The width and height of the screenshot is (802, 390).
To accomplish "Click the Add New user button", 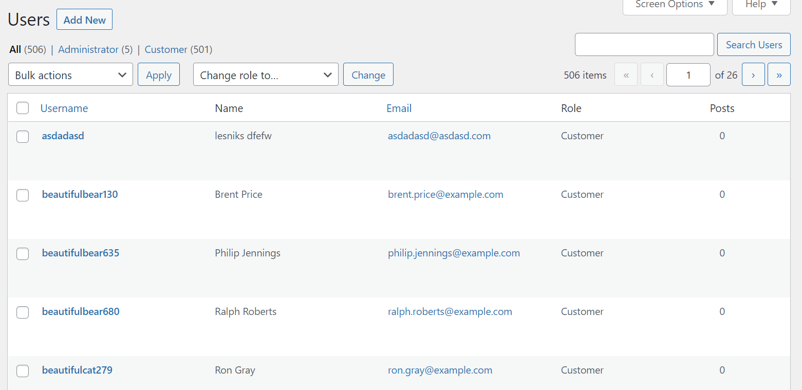I will tap(84, 20).
